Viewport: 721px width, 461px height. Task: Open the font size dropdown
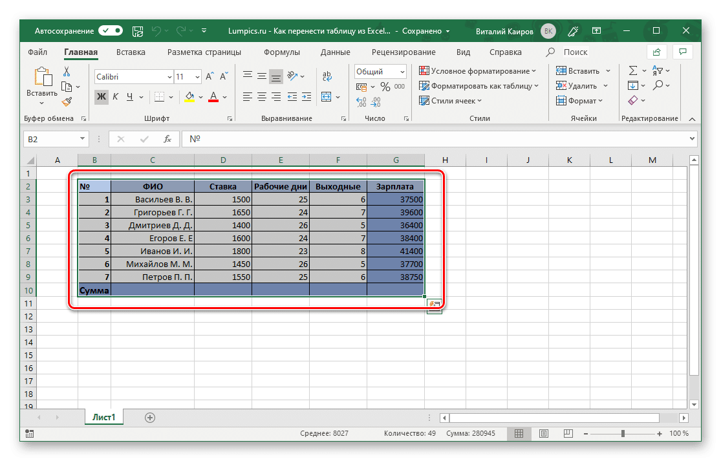196,76
